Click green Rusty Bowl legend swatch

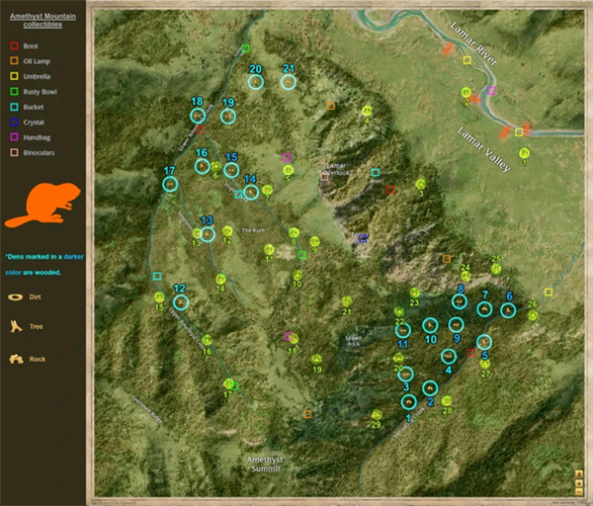(14, 92)
